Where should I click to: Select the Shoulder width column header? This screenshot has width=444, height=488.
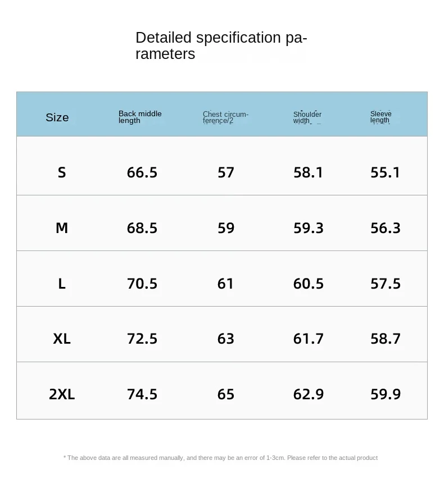307,117
